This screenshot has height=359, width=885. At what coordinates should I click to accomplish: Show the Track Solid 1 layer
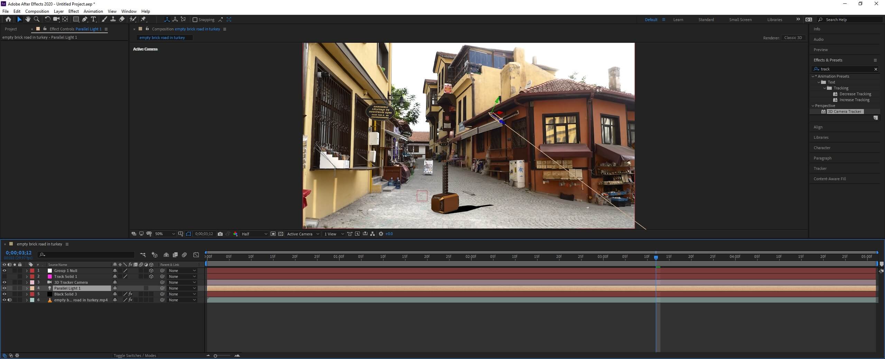4,276
